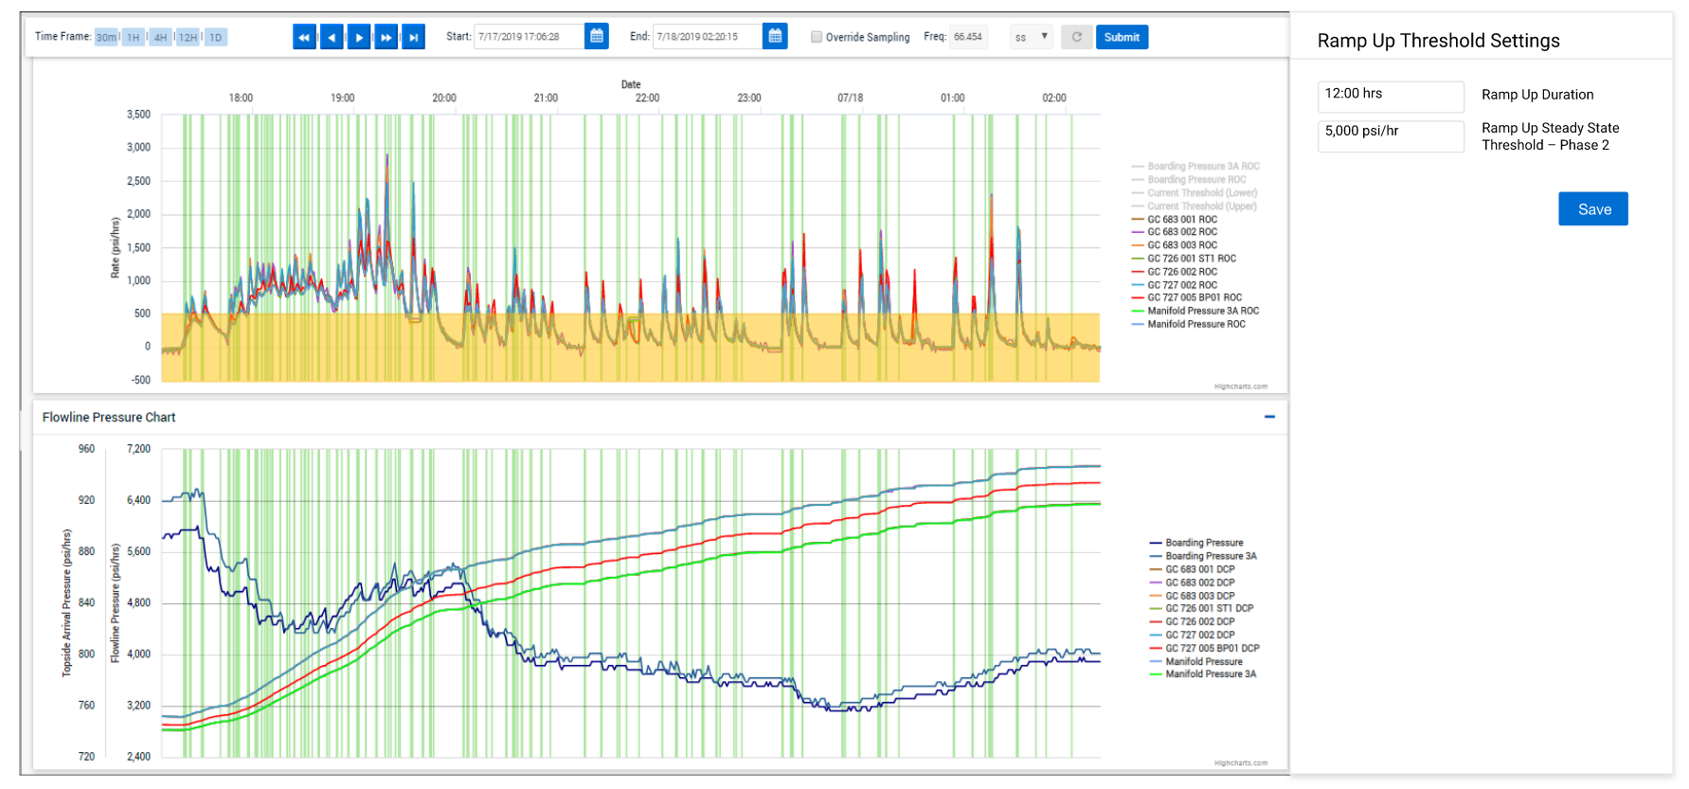Collapse the Flowline Pressure Chart panel
The image size is (1689, 789).
click(1269, 417)
